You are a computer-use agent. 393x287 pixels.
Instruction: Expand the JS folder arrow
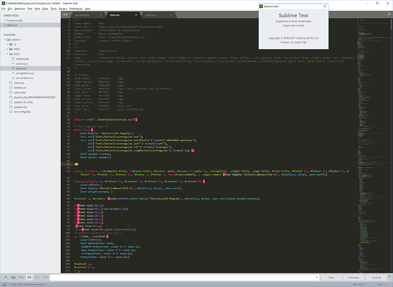(7, 44)
